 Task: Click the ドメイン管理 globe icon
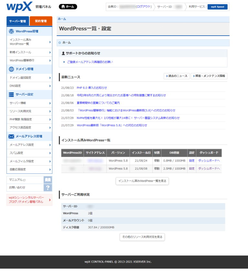click(11, 69)
